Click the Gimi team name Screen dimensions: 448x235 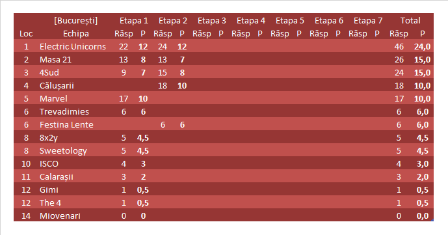(x=49, y=190)
